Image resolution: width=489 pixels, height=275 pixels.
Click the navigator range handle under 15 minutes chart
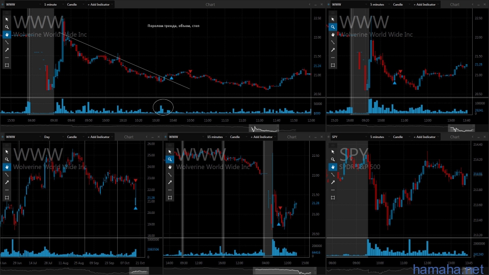(284, 270)
